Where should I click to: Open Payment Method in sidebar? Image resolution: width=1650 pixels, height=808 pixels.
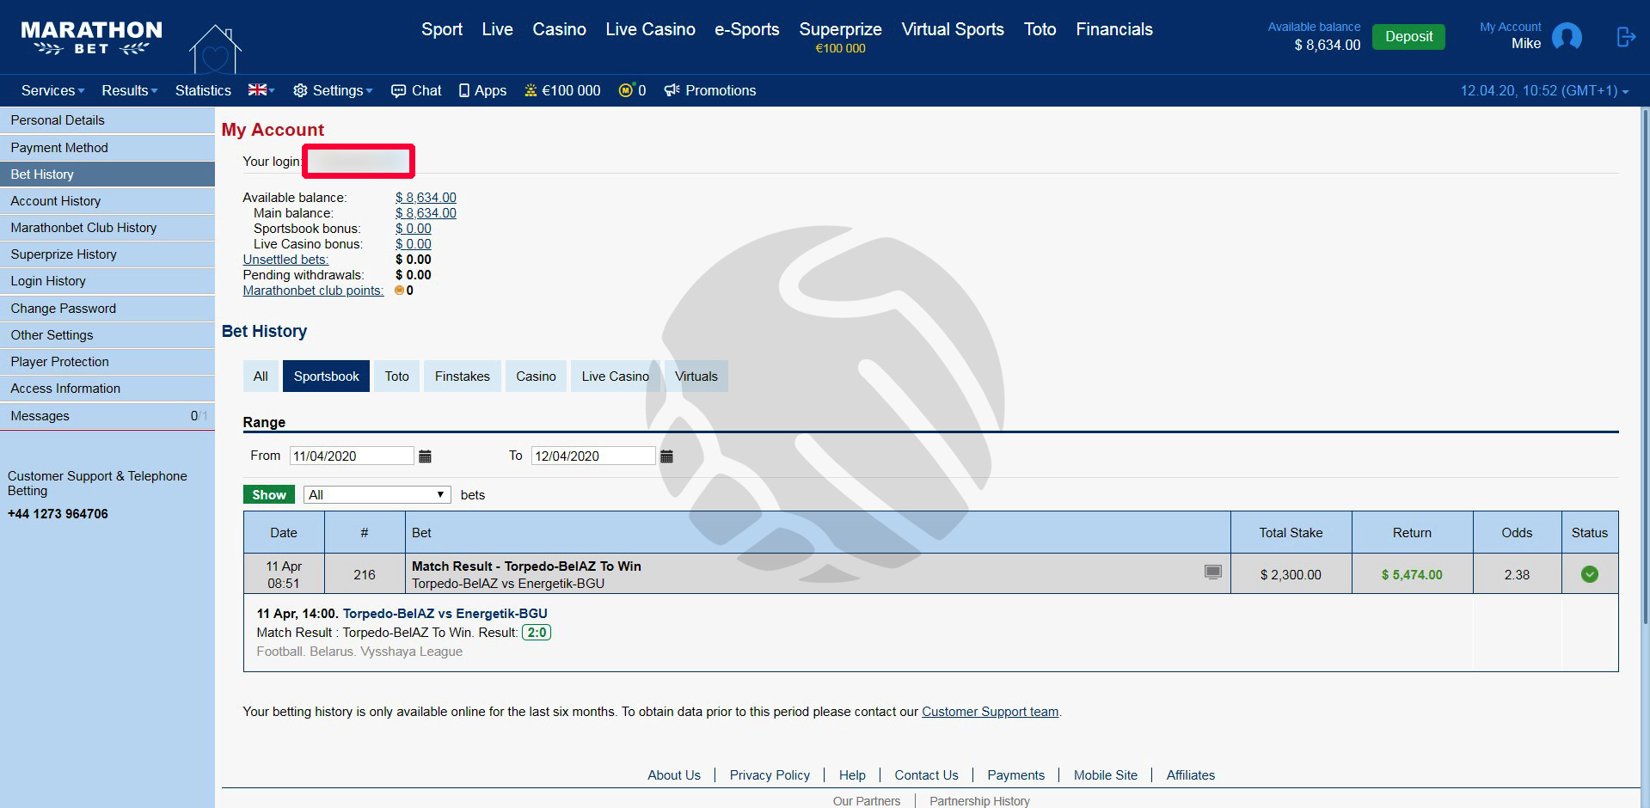click(107, 147)
